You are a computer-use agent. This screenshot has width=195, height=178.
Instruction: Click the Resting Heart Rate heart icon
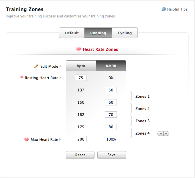tap(21, 77)
